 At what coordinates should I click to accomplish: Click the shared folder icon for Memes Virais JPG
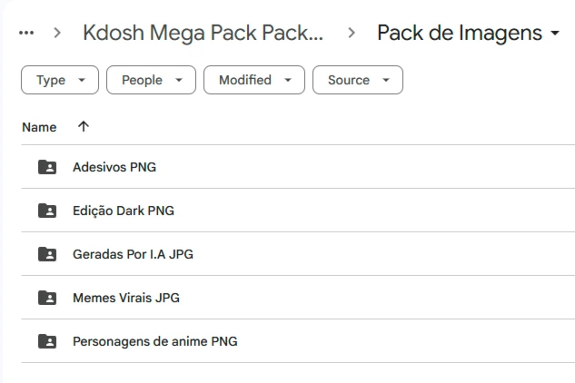[x=47, y=298]
